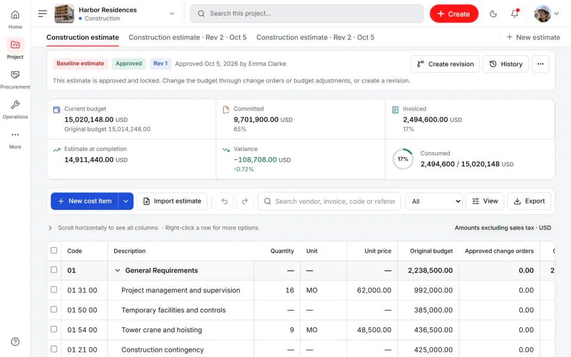Click the 17% consumed progress ring
571x357 pixels.
pos(403,159)
